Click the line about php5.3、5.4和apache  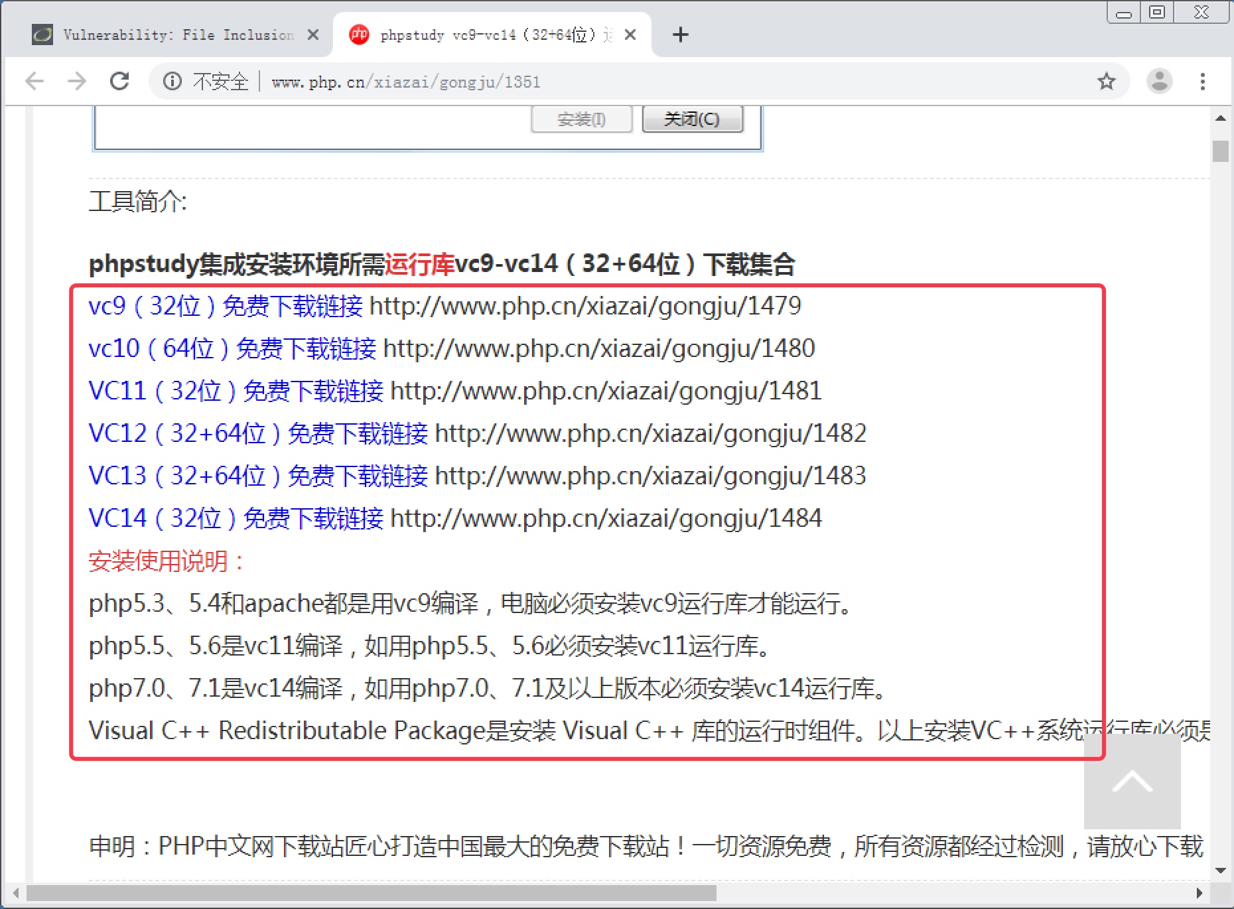470,604
